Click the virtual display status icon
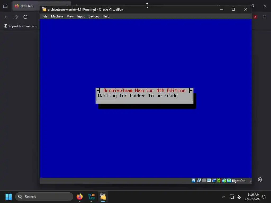Screen dimensions: 271x203 [x=209, y=181]
